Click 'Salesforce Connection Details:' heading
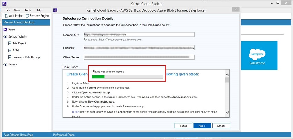The image size is (293, 139). pos(88,19)
